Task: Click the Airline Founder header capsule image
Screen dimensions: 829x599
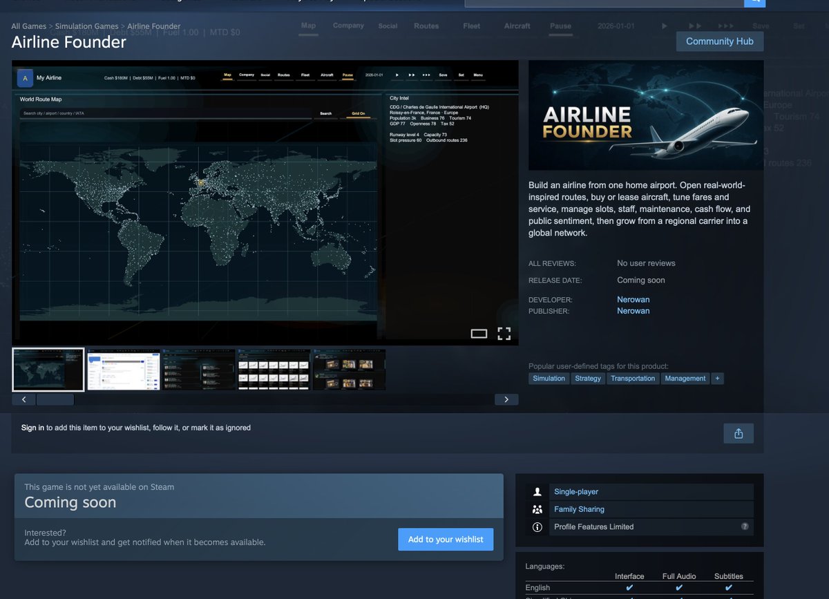Action: (646, 115)
